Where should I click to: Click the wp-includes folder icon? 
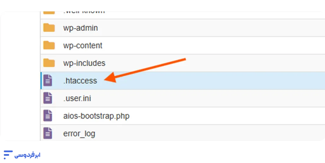(x=49, y=63)
